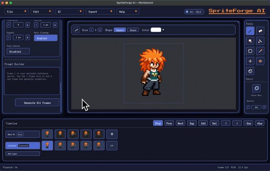Screen dimensions: 270x171
Task: Decrease the Expand value
Action: click(x=9, y=37)
